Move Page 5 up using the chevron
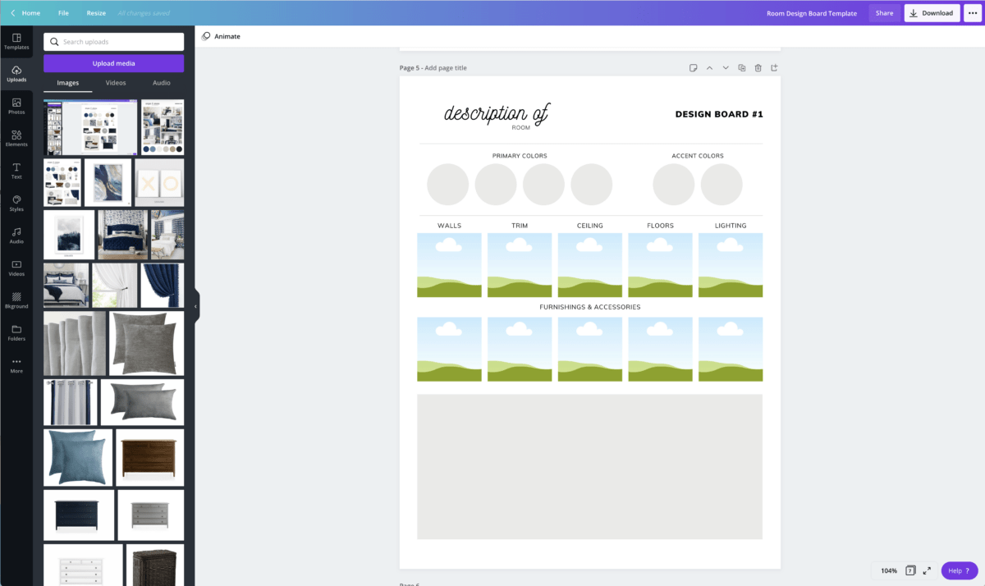The height and width of the screenshot is (586, 985). (709, 67)
